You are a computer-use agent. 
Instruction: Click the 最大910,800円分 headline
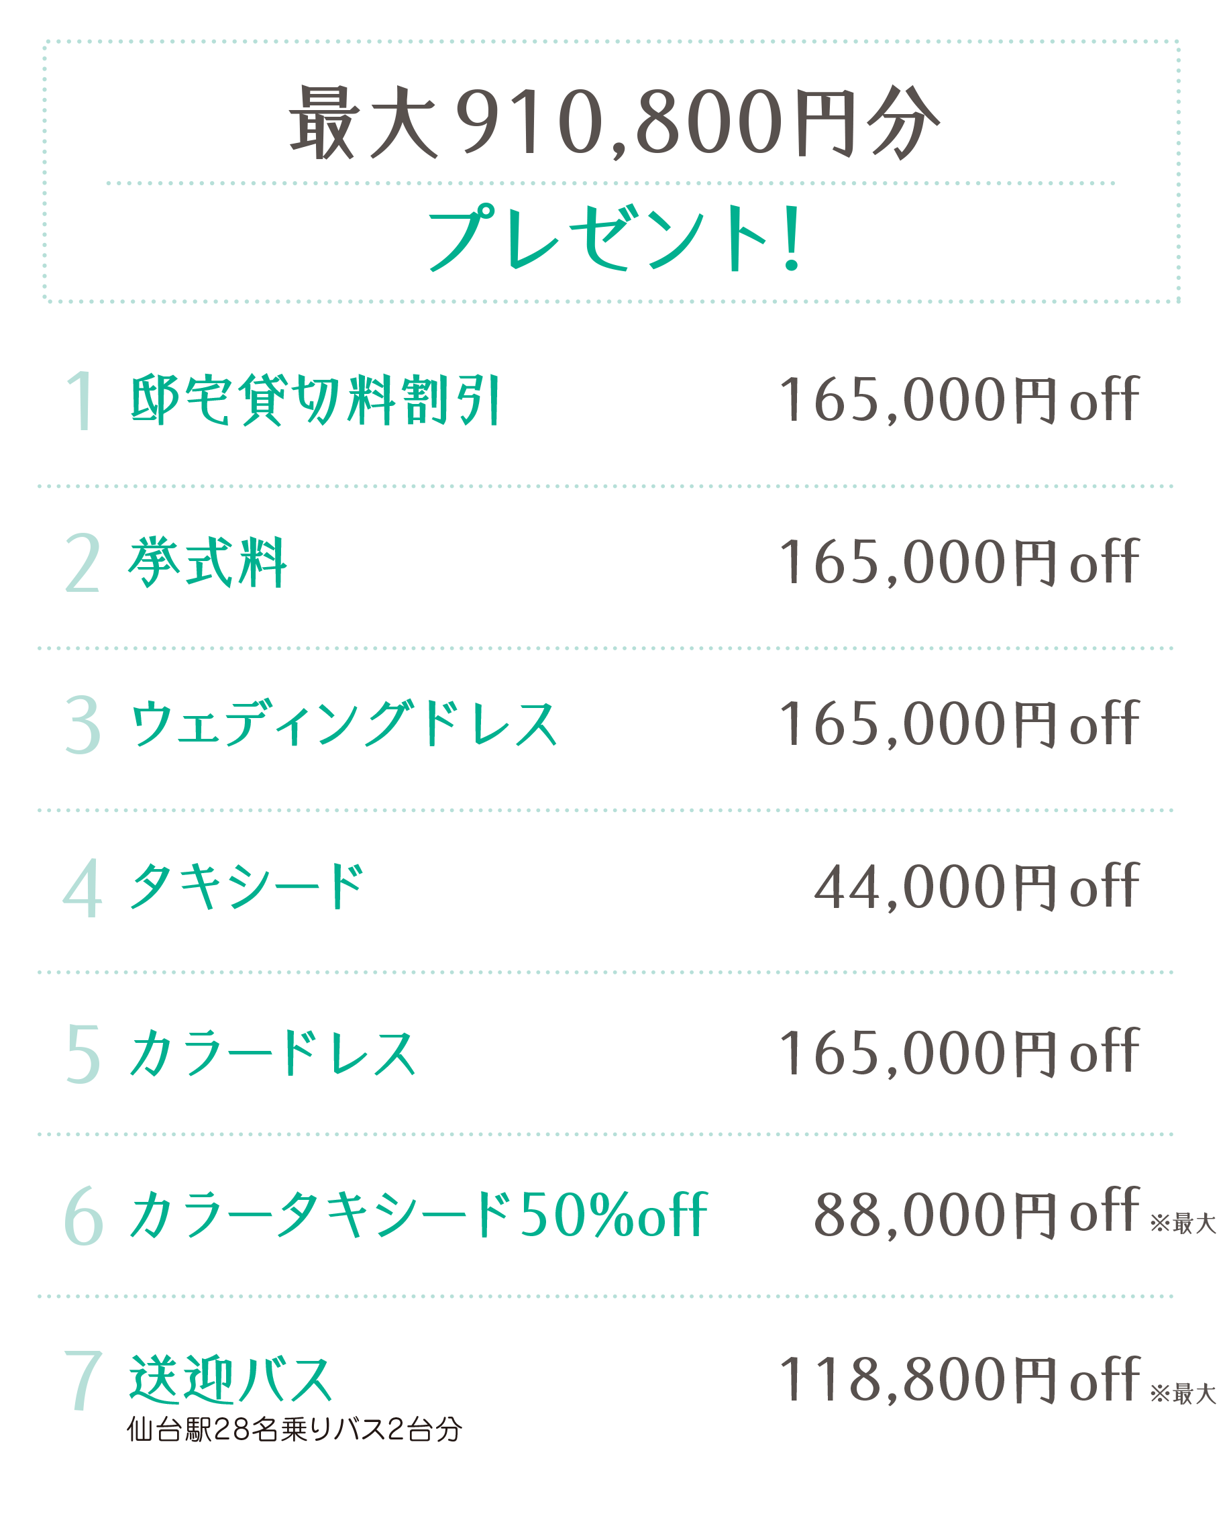point(614,122)
